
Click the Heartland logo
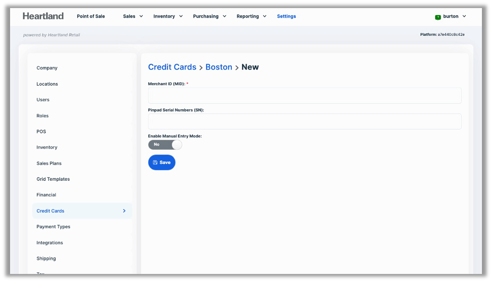pyautogui.click(x=43, y=16)
